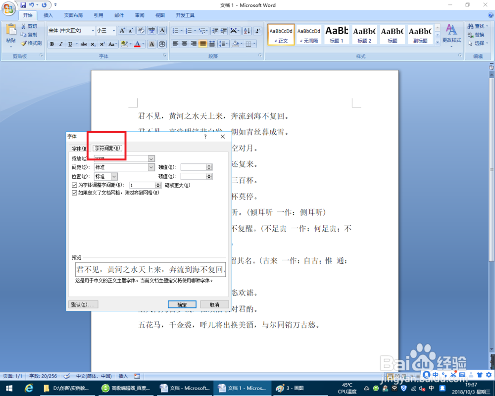Viewport: 495px width, 396px height.
Task: Open the font size dropdown 小三
Action: click(x=114, y=31)
